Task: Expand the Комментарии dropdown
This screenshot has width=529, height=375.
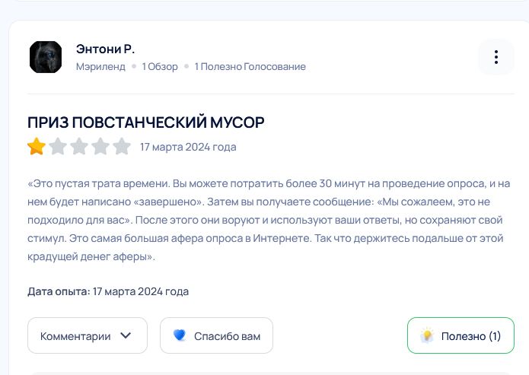Action: (x=88, y=335)
